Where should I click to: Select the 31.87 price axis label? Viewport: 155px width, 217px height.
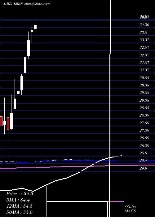(x=144, y=63)
